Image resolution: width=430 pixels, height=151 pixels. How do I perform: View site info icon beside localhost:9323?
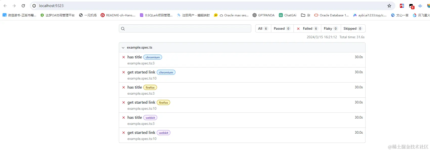(x=34, y=6)
